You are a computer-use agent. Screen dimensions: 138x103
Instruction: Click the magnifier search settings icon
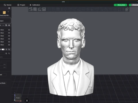9,54
